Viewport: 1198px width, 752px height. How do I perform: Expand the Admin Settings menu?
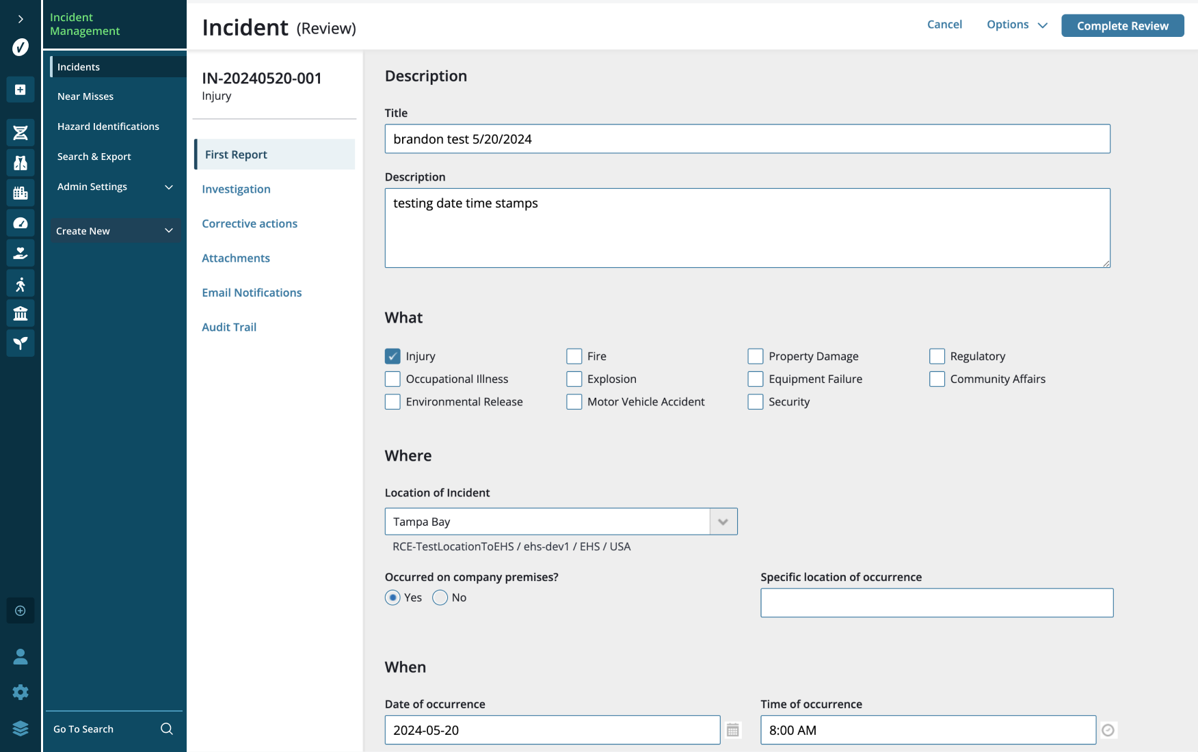click(x=115, y=187)
